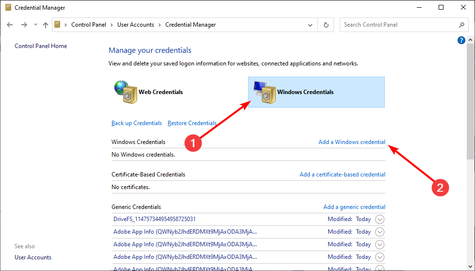Image resolution: width=475 pixels, height=271 pixels.
Task: Click the Web Credentials globe vault icon
Action: coord(126,92)
